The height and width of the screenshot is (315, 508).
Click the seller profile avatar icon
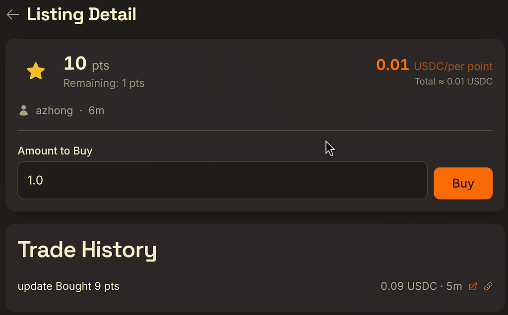(23, 110)
